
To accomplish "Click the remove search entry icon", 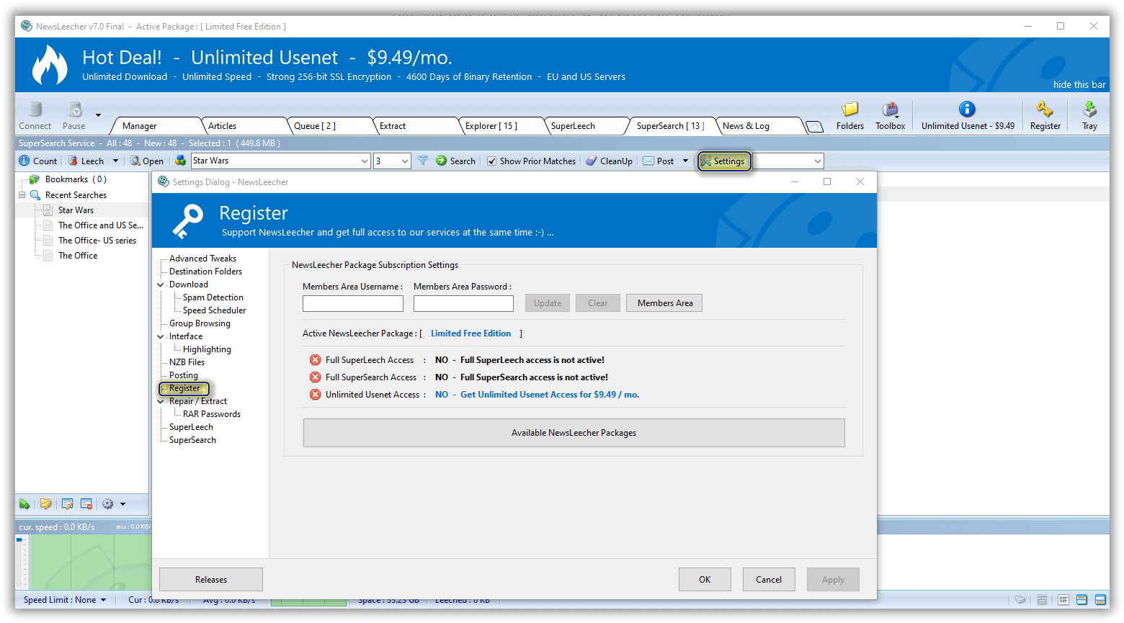I will coord(86,504).
